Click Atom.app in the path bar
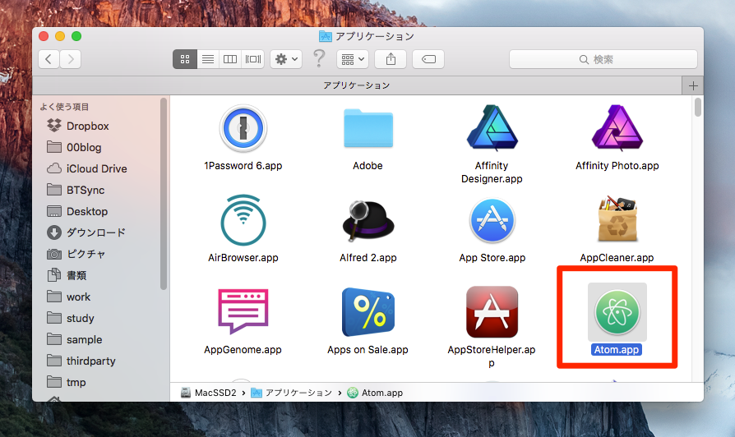This screenshot has height=437, width=735. [375, 393]
